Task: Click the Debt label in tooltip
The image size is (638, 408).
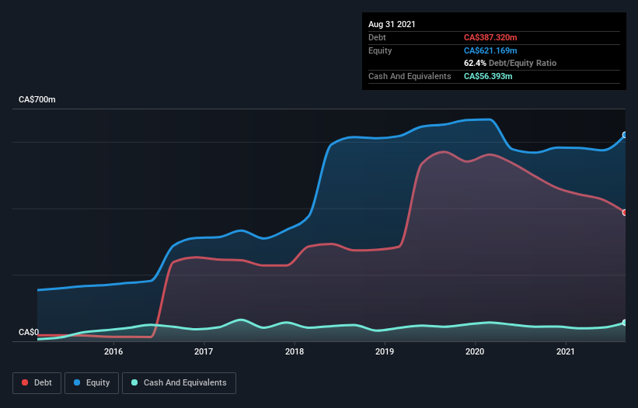Action: (377, 37)
